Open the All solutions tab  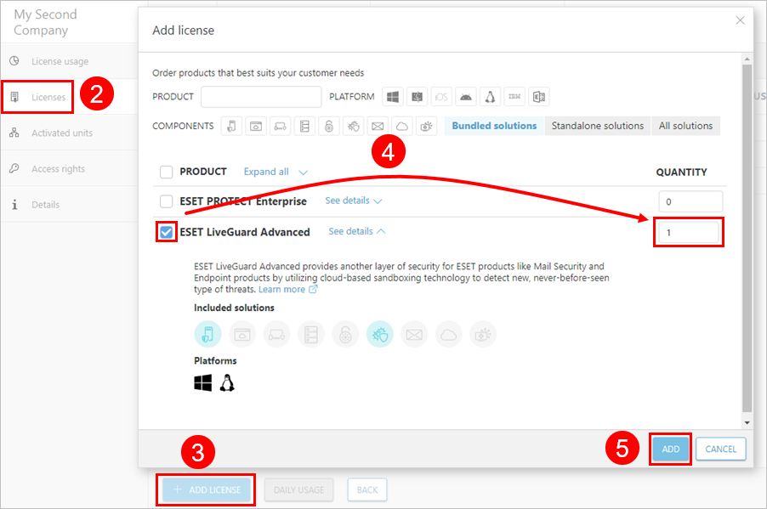(x=685, y=125)
